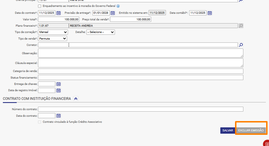Click the Emitido no sistema em date
The image size is (269, 146).
coord(157,13)
